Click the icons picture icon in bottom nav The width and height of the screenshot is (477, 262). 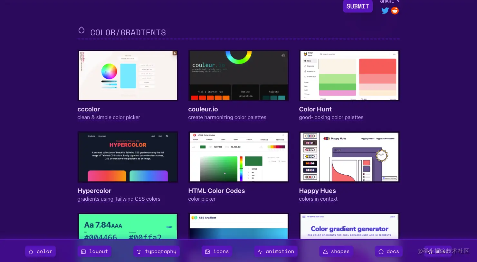coord(207,251)
